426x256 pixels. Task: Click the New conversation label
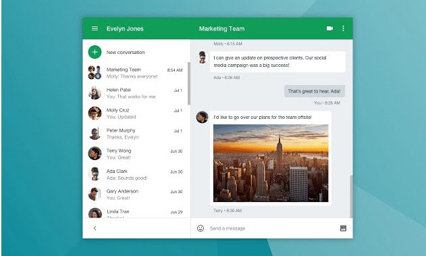click(126, 52)
